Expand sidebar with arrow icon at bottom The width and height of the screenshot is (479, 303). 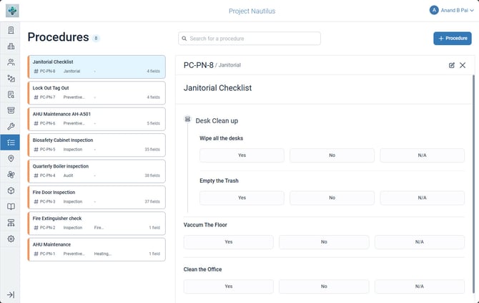(11, 294)
